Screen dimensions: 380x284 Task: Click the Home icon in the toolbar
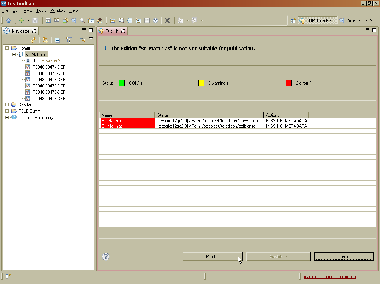click(x=8, y=21)
